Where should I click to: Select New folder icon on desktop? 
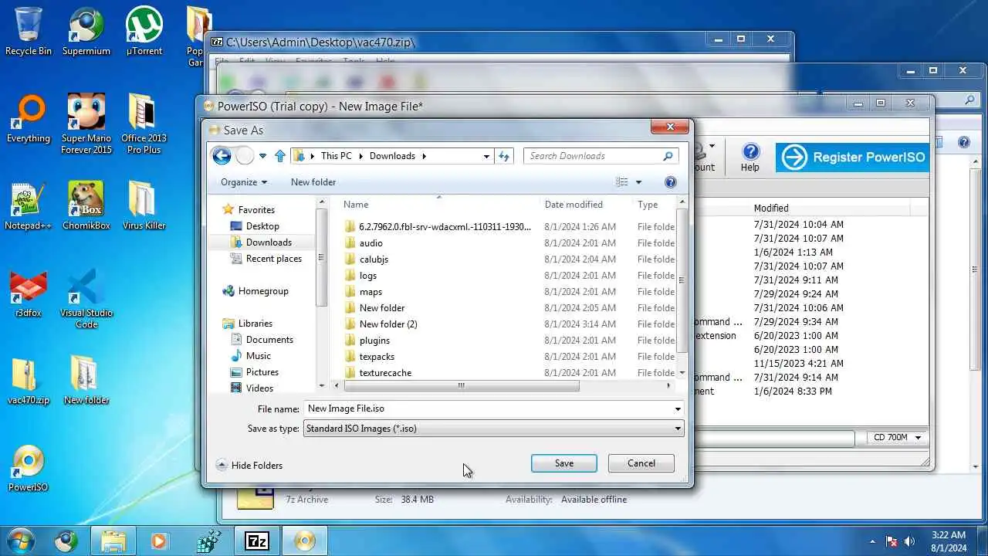tap(86, 381)
